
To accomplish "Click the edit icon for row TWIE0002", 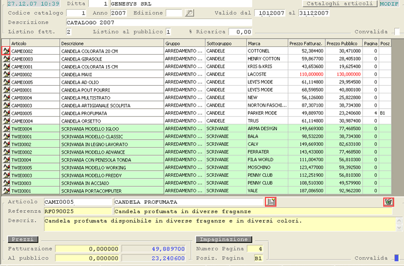I will tap(6, 152).
